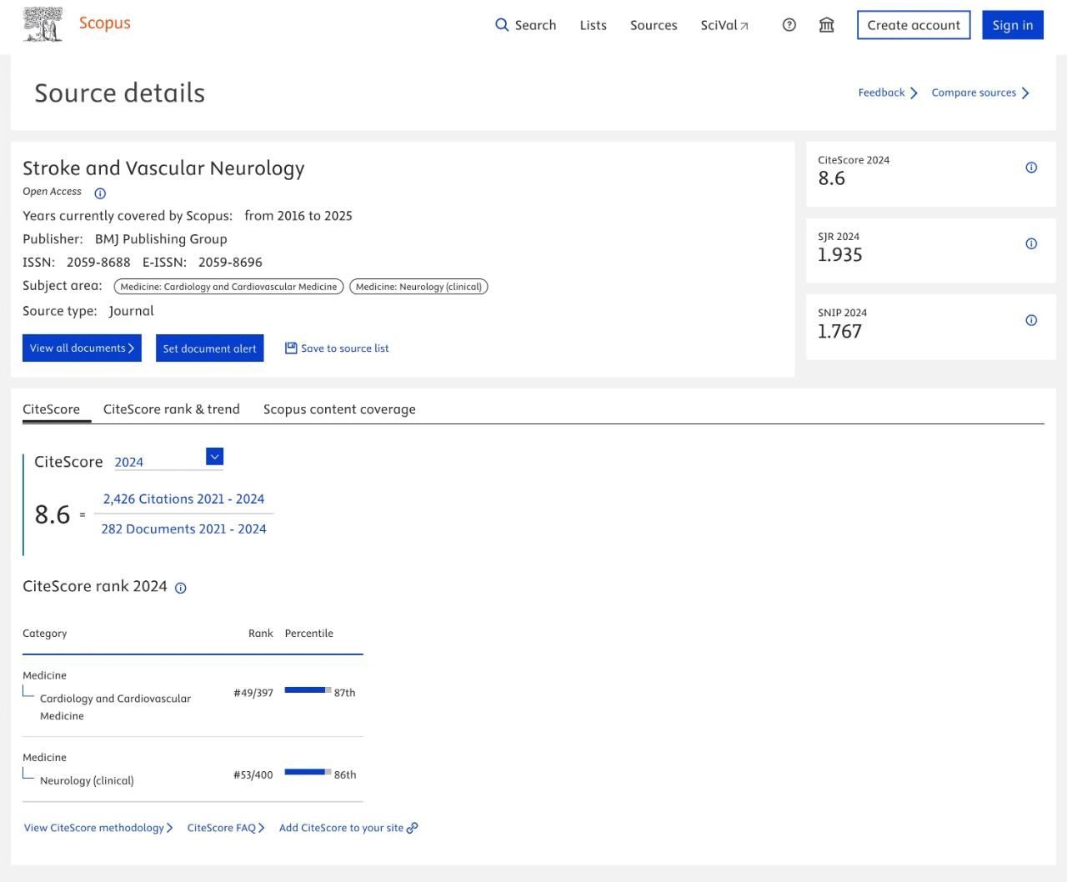This screenshot has width=1067, height=882.
Task: Open CiteScore 2024 info icon in sidebar
Action: [1031, 168]
